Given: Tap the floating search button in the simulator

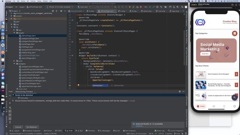Looking at the screenshot, I should (x=234, y=97).
